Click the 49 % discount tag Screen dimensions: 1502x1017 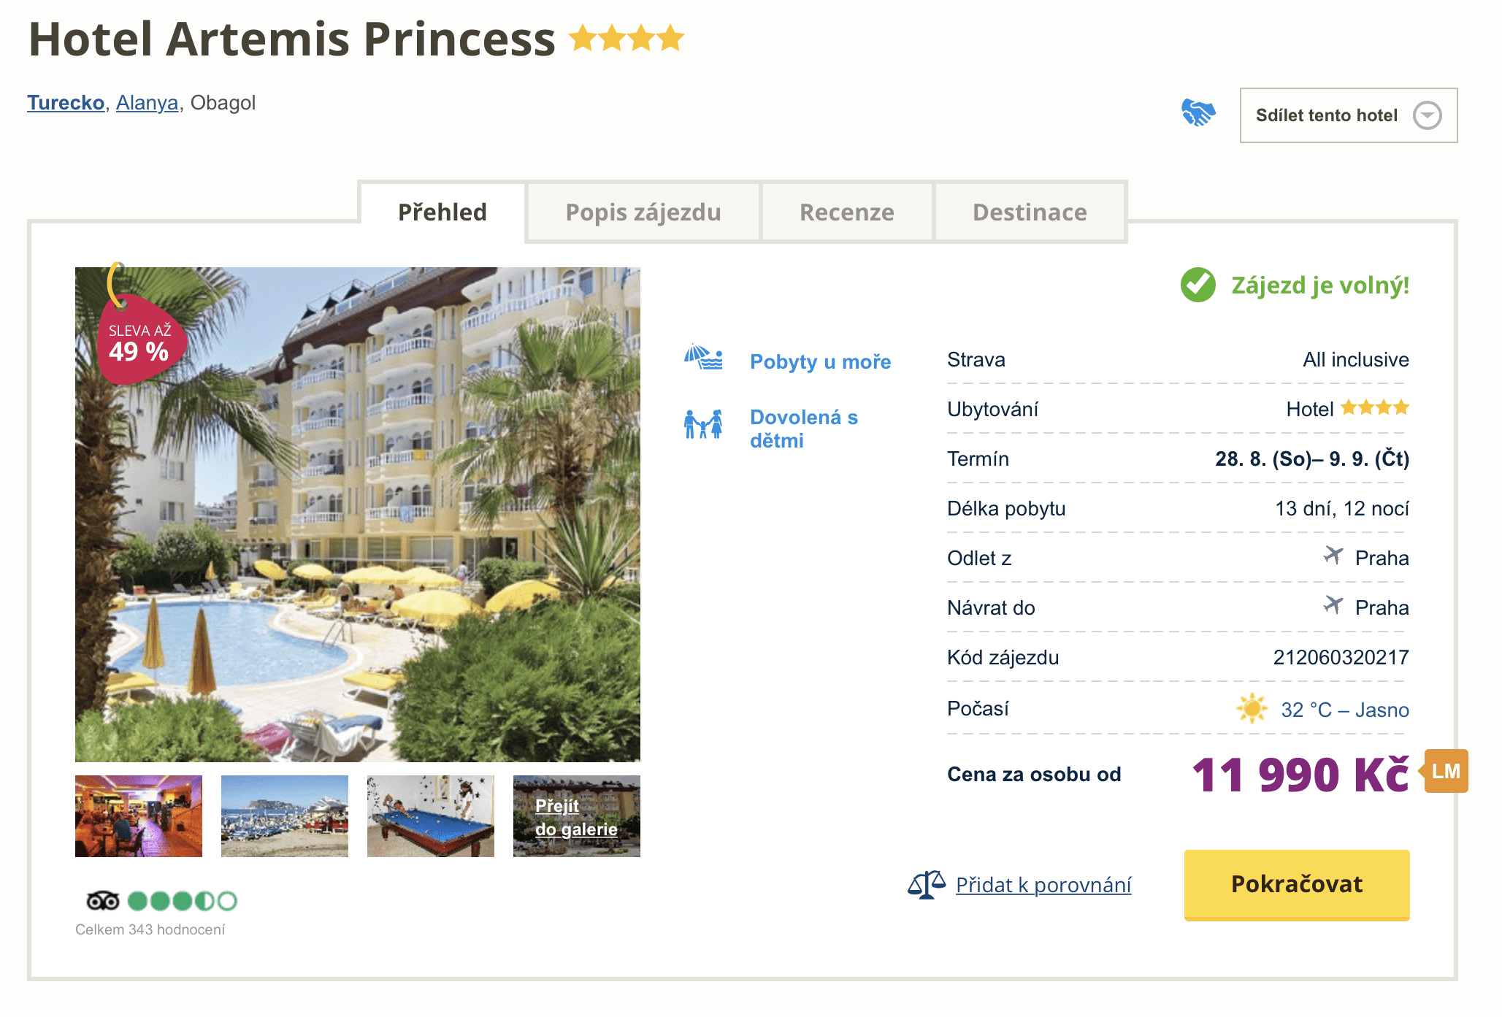coord(139,340)
